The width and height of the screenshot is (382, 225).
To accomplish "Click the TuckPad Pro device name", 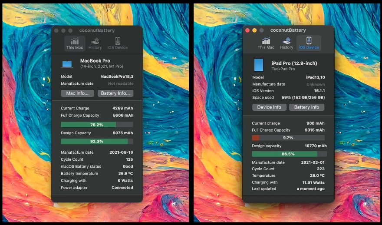I will [283, 69].
